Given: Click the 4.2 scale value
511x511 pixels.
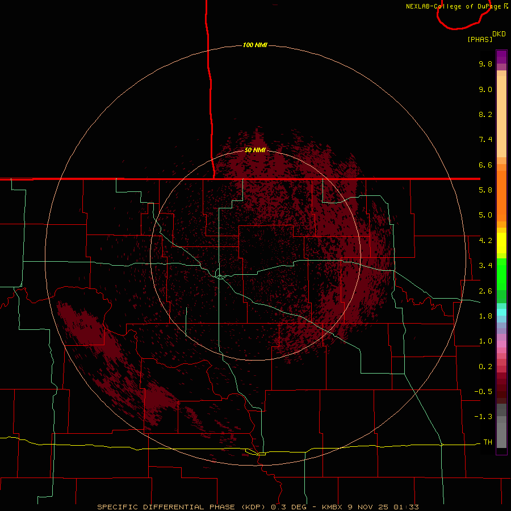Looking at the screenshot, I should click(485, 241).
